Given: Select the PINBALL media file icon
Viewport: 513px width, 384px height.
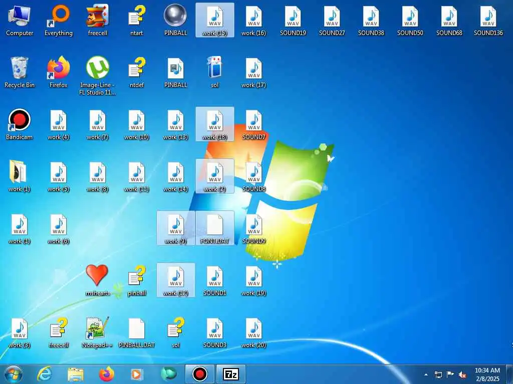Looking at the screenshot, I should click(176, 72).
